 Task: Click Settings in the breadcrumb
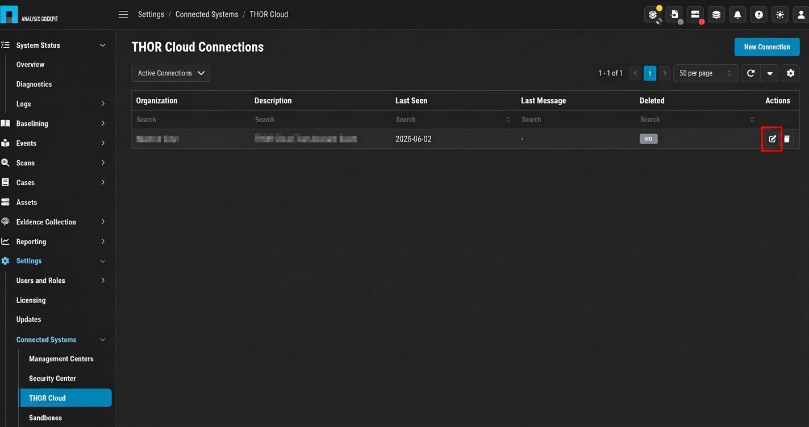pyautogui.click(x=151, y=15)
